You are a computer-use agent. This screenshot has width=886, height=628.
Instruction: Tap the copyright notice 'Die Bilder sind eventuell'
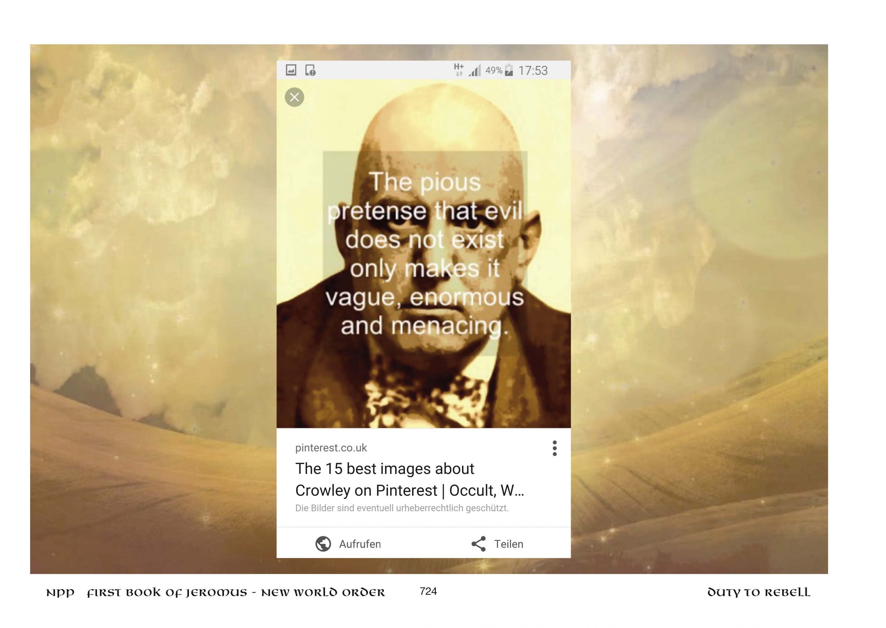click(x=402, y=508)
